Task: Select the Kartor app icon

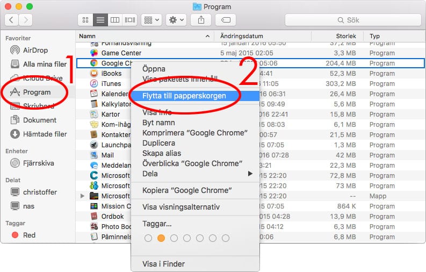Action: (x=94, y=114)
